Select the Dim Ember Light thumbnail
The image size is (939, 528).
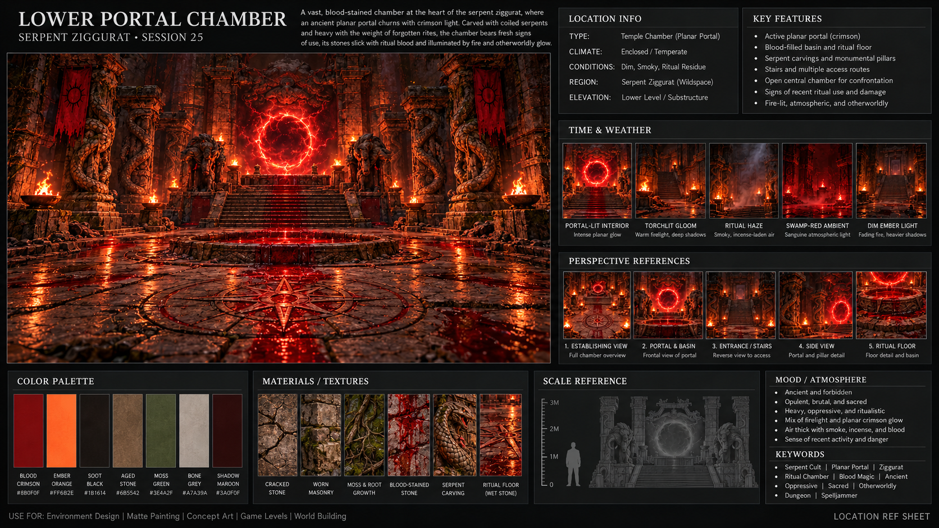click(x=891, y=181)
